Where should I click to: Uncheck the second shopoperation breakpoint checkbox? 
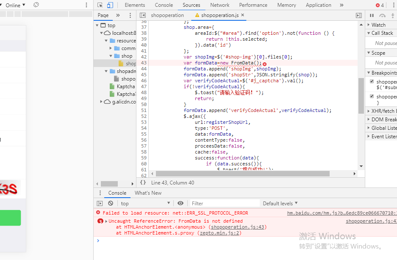click(372, 97)
